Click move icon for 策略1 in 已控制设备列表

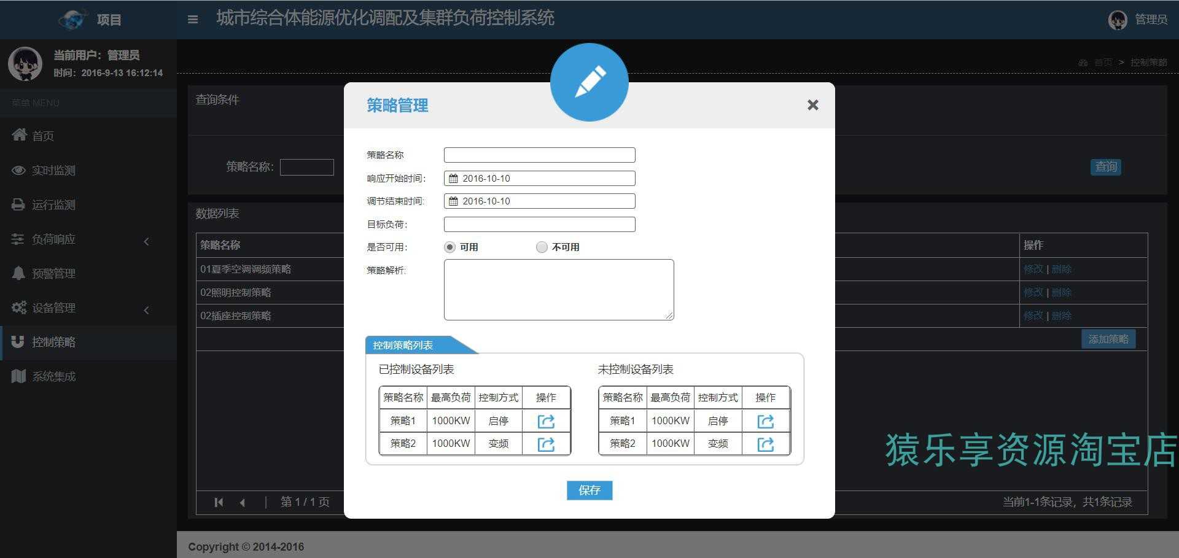pyautogui.click(x=546, y=421)
